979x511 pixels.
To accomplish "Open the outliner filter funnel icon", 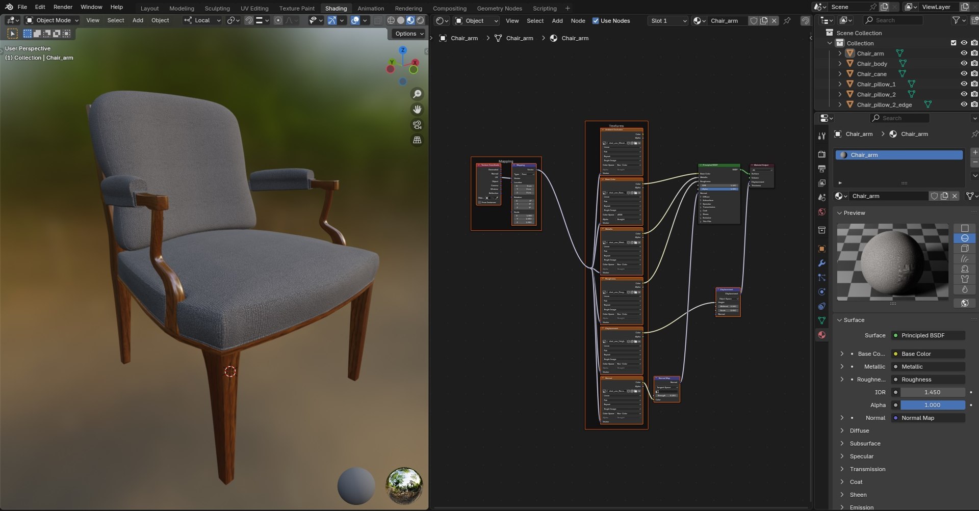I will (957, 20).
